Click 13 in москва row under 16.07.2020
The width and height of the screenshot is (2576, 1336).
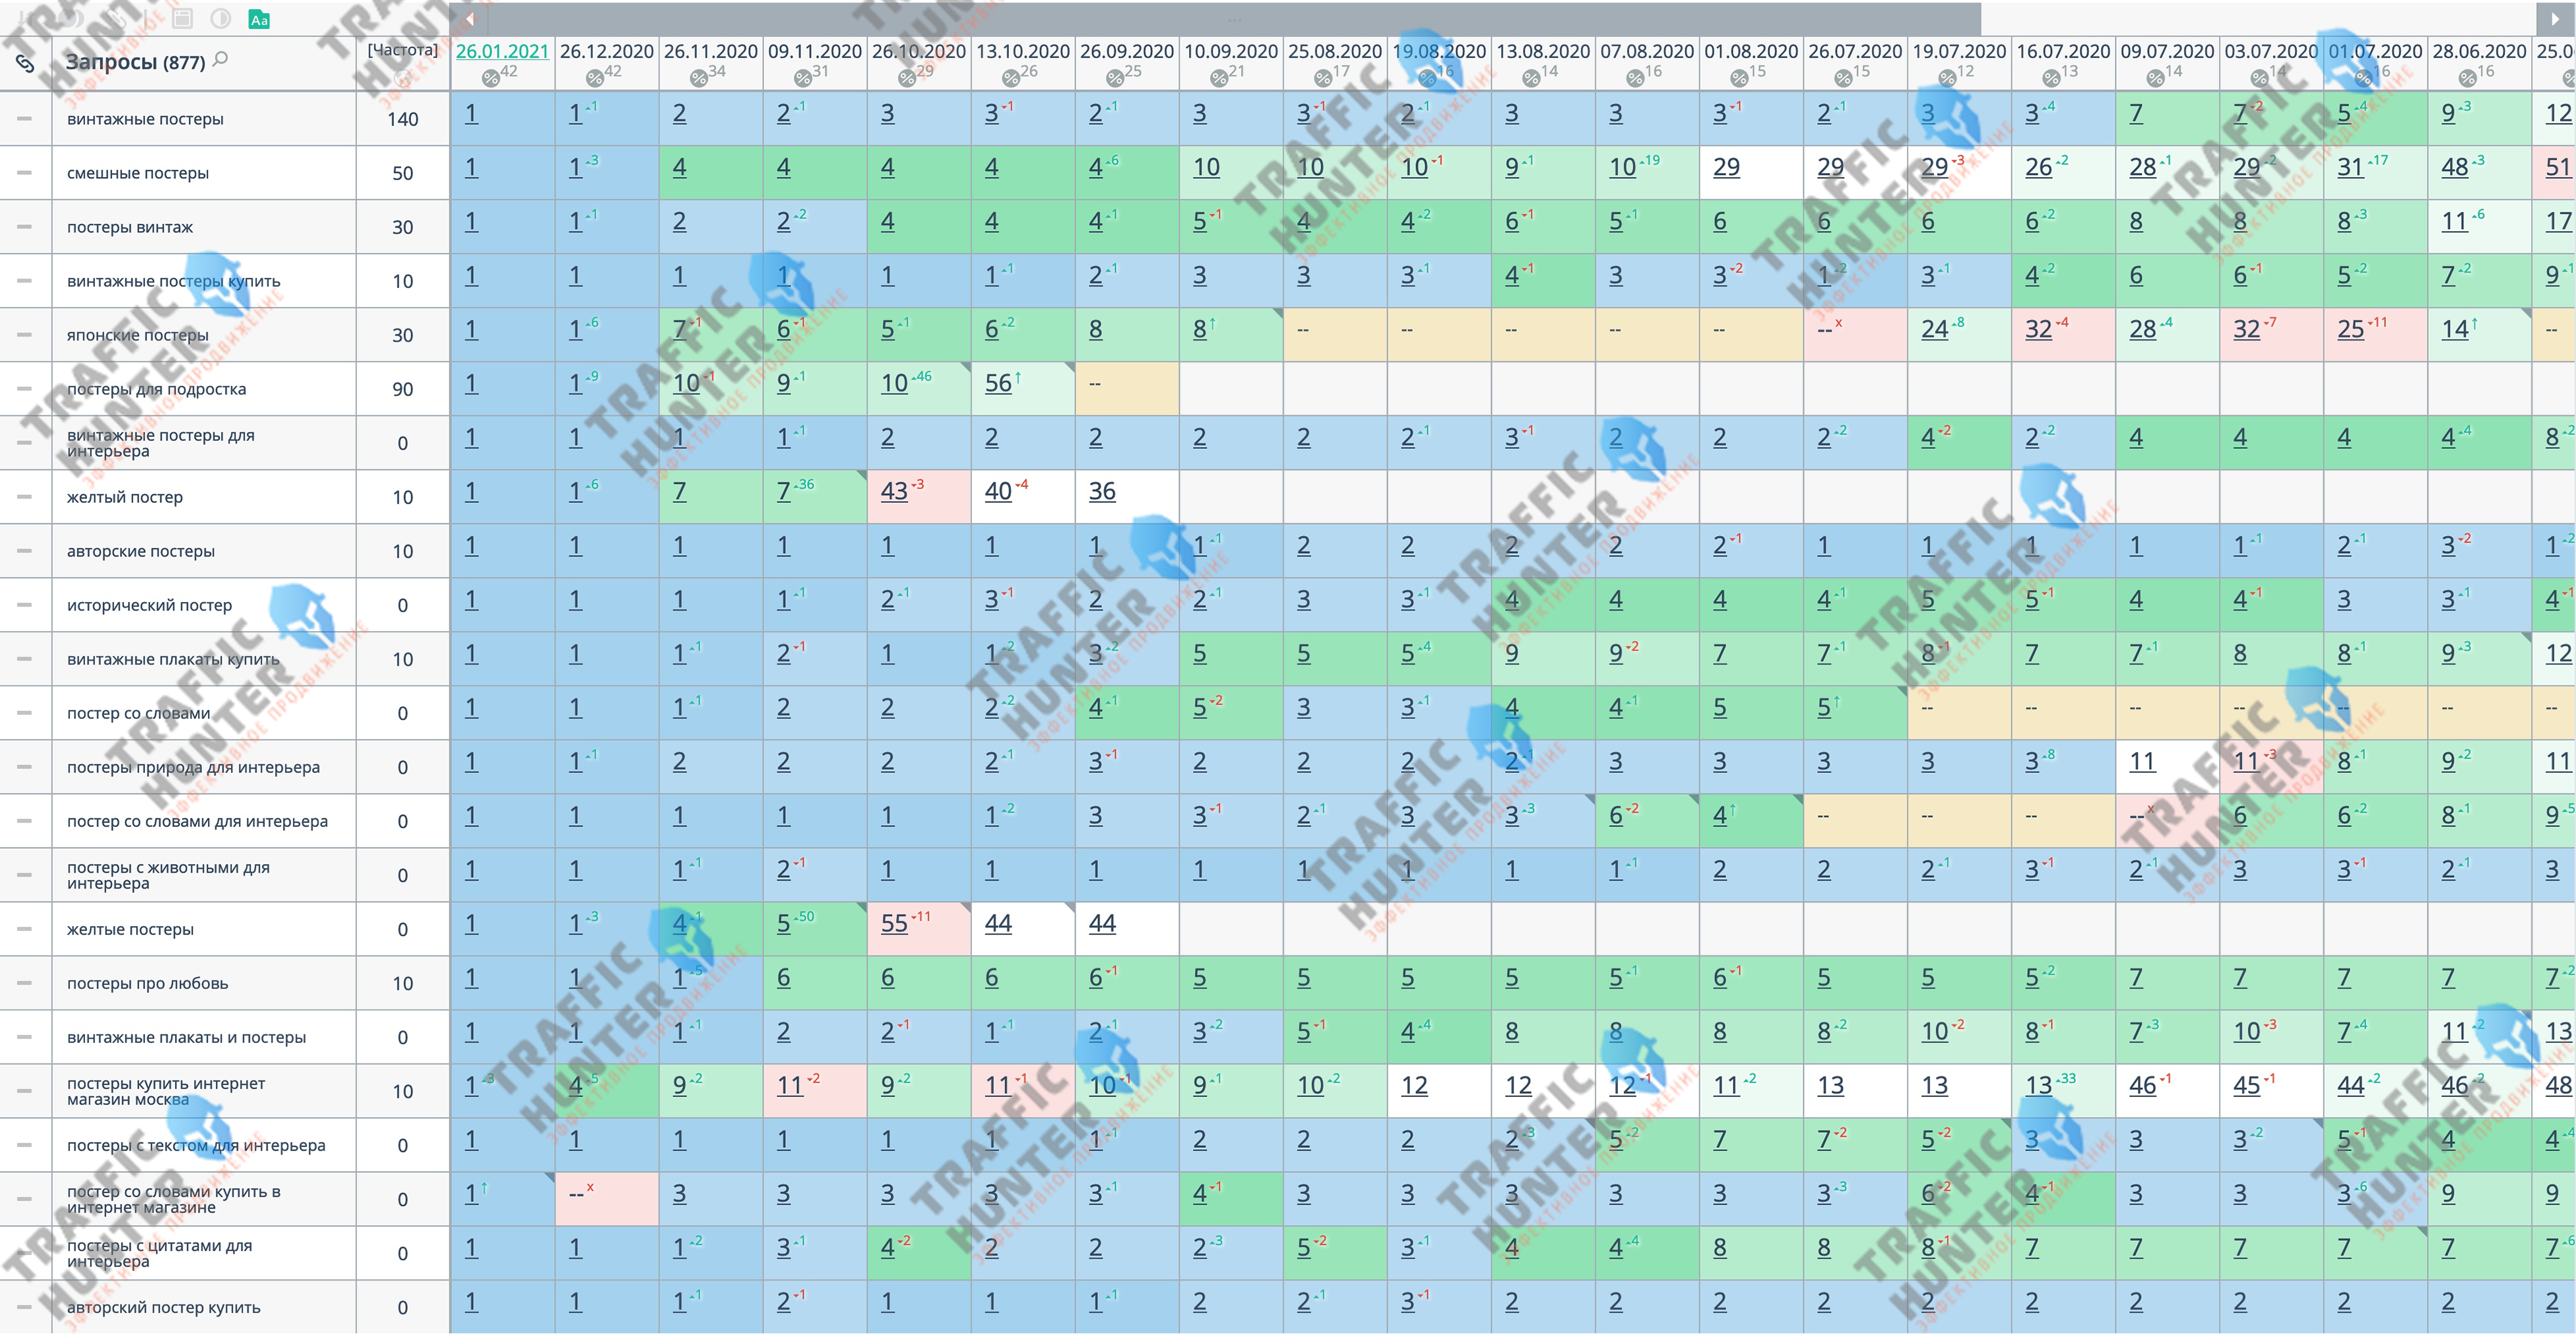pos(2038,1086)
